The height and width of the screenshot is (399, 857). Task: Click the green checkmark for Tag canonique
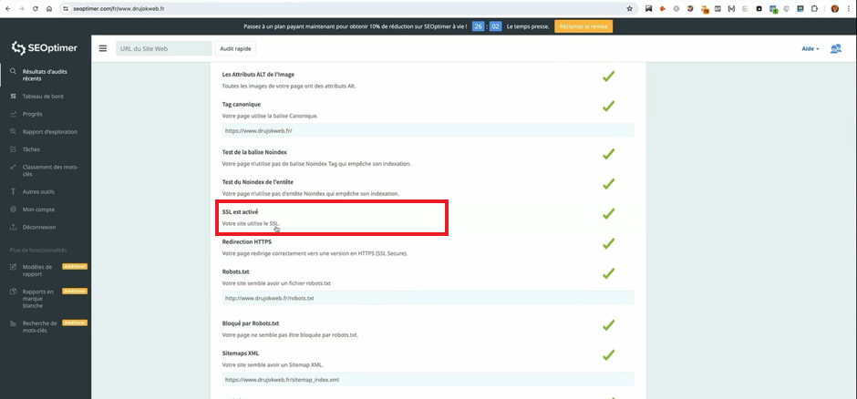pos(608,106)
